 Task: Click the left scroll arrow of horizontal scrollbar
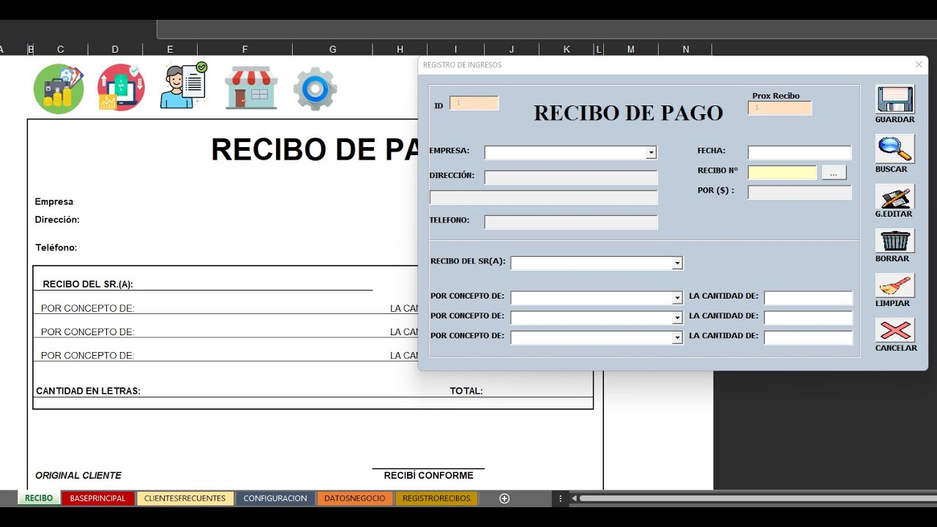tap(574, 498)
